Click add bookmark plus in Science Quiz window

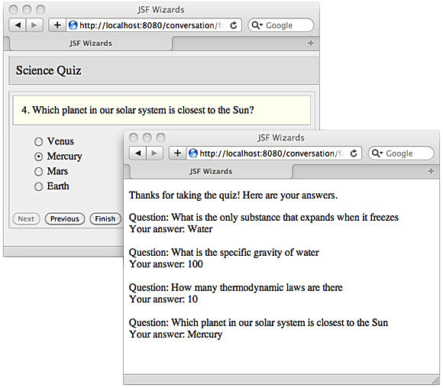click(x=57, y=25)
